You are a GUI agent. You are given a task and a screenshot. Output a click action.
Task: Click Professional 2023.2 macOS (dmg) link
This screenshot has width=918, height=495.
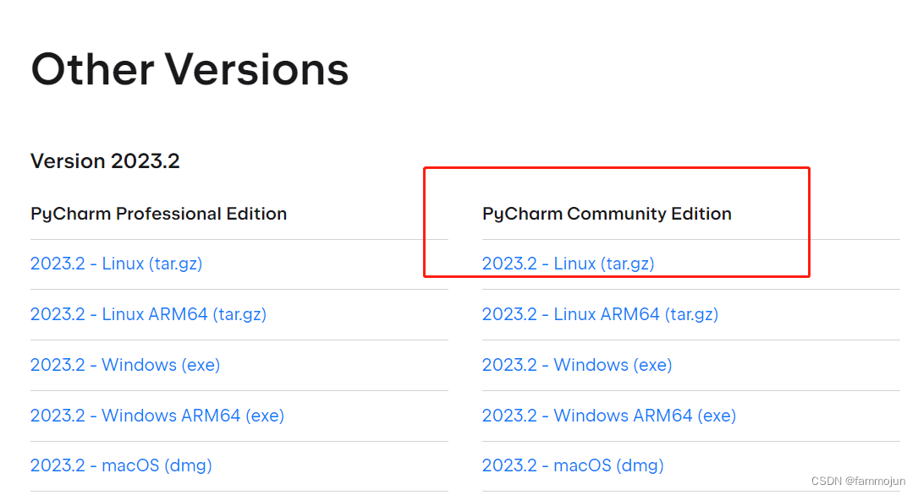(121, 465)
